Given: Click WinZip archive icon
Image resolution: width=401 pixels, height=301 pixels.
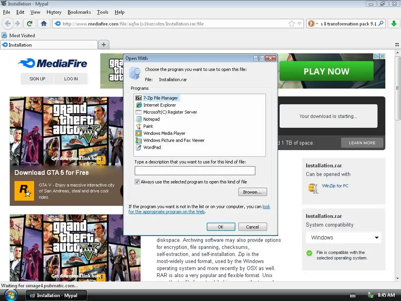Looking at the screenshot, I should (x=313, y=189).
